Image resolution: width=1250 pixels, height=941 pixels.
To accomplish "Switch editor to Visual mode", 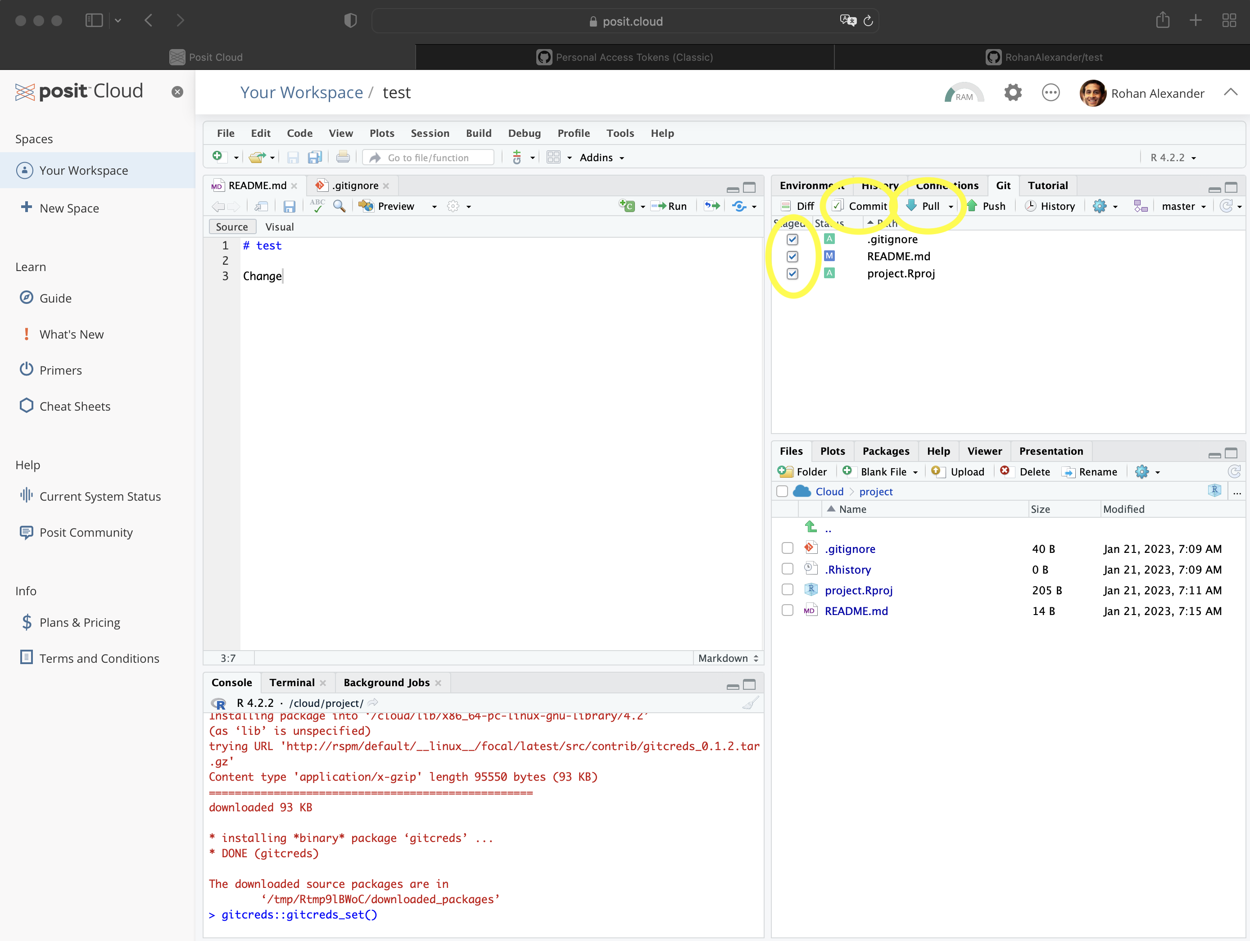I will pos(279,226).
